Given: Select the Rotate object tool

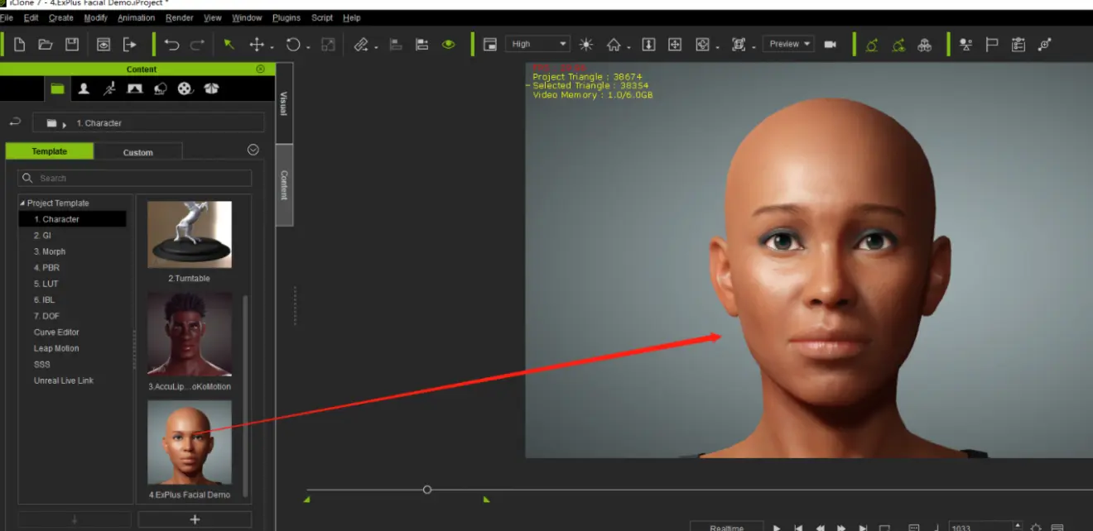Looking at the screenshot, I should [x=293, y=45].
